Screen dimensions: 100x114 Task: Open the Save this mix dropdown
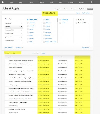[x=86, y=48]
